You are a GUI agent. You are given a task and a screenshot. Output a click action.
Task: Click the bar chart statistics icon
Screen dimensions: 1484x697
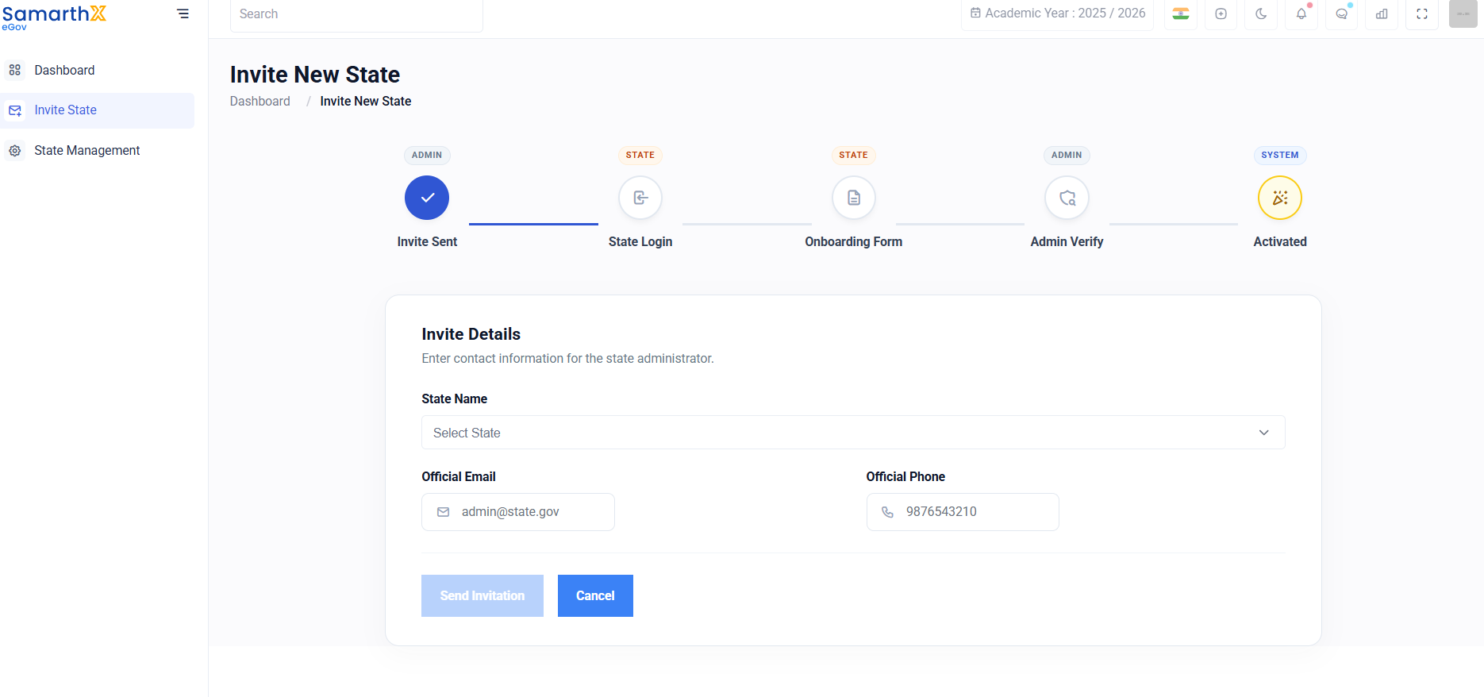(x=1382, y=13)
